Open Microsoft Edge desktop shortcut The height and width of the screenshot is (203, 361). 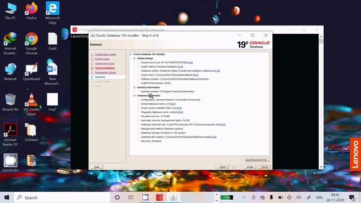pyautogui.click(x=52, y=13)
